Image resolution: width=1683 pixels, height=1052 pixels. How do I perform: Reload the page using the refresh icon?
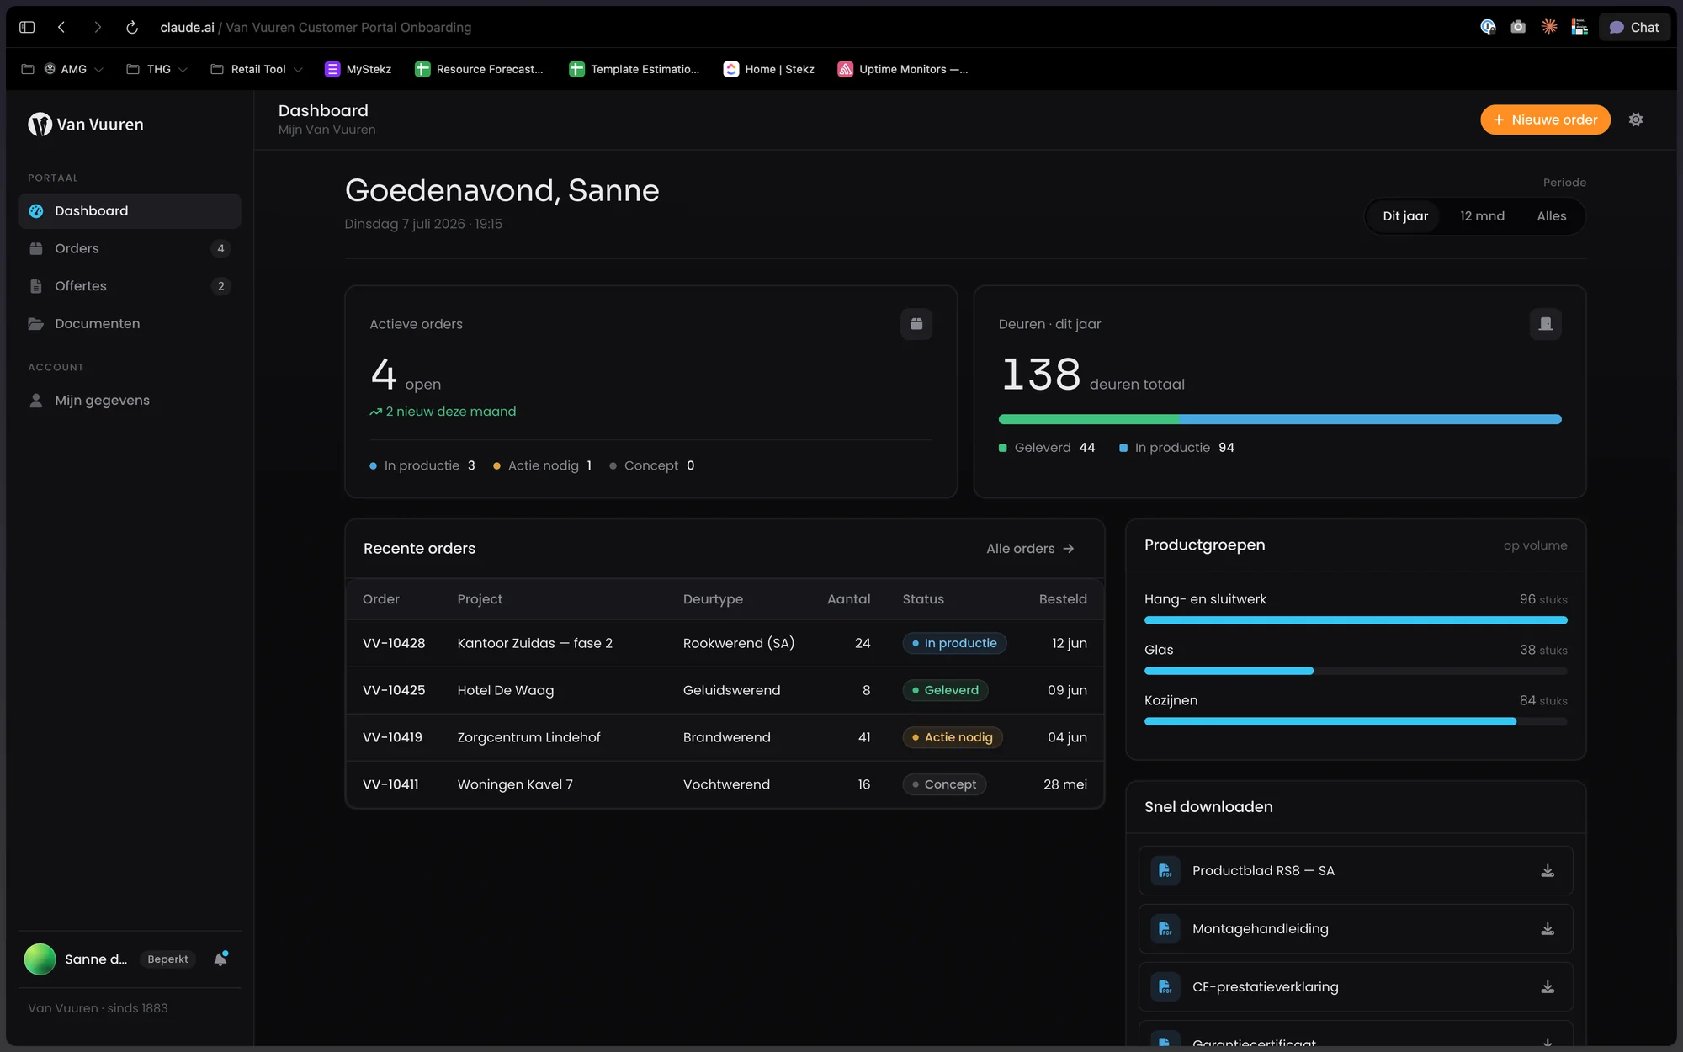[132, 27]
